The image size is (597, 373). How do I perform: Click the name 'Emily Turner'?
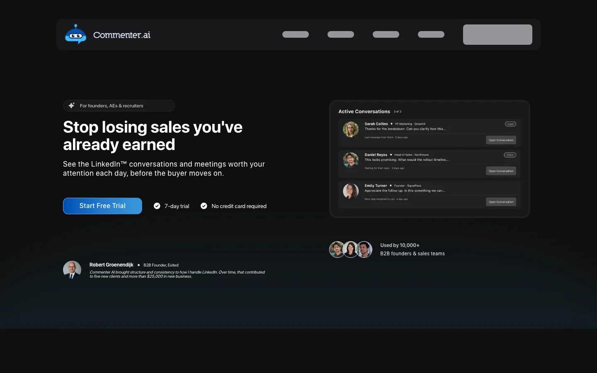tap(376, 186)
